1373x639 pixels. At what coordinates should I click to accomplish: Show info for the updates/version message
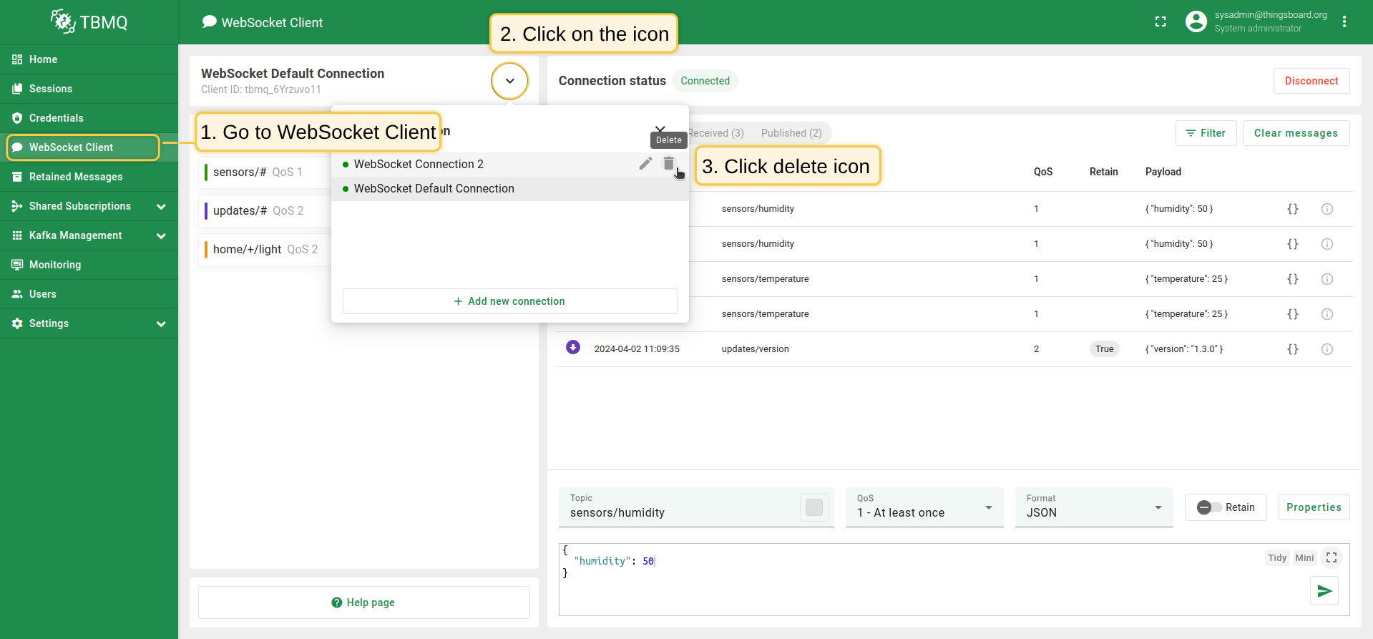(x=1326, y=349)
